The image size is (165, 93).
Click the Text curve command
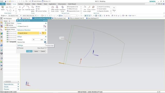(x=38, y=9)
